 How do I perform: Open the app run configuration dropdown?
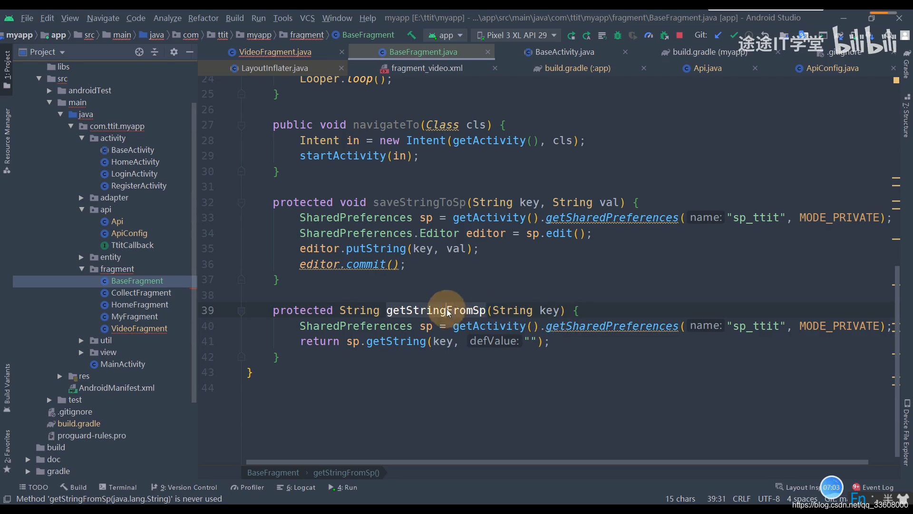(x=446, y=35)
